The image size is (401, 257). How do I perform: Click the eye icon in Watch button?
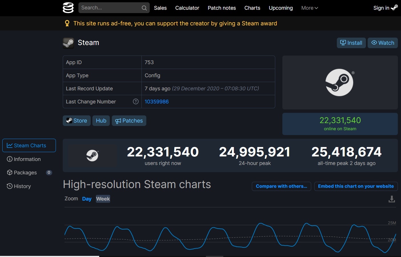(374, 42)
